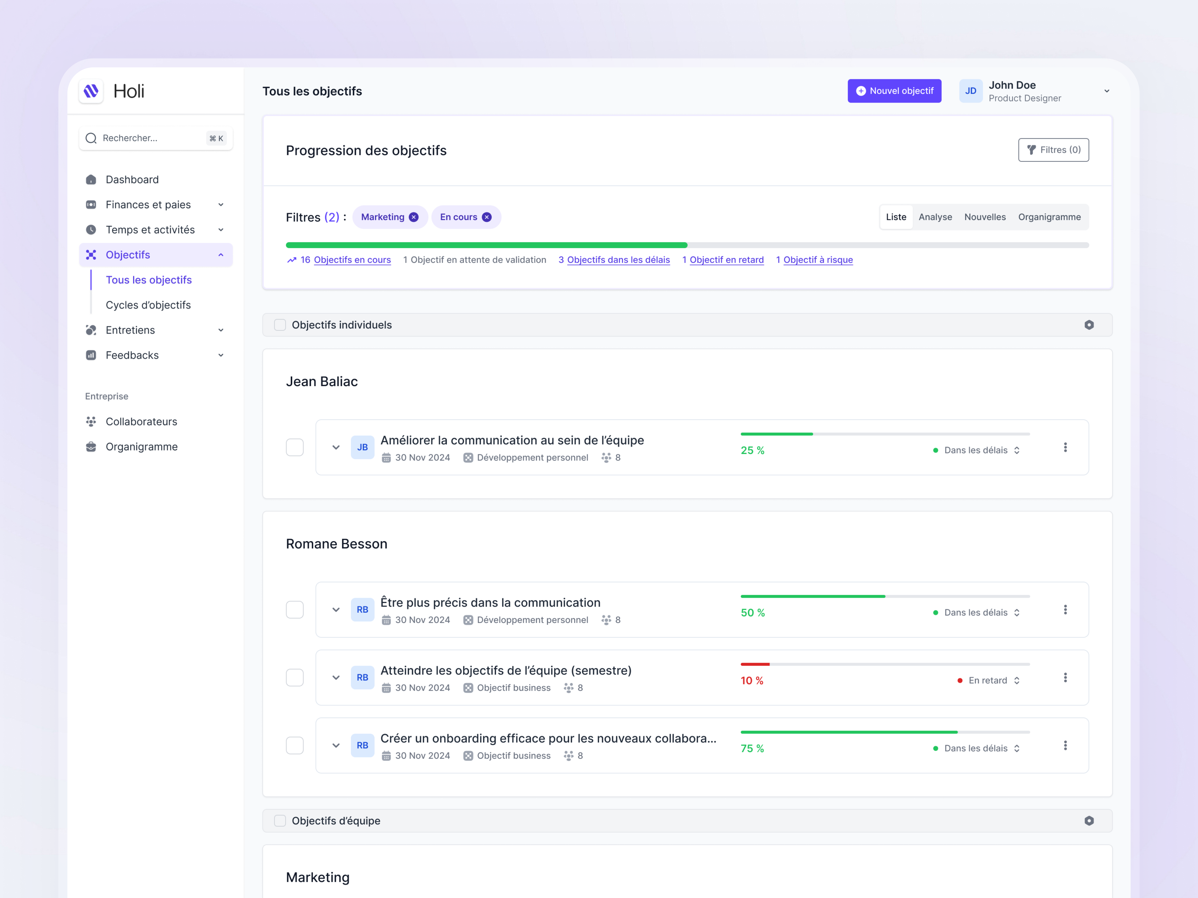Image resolution: width=1198 pixels, height=898 pixels.
Task: Change En retard status dropdown
Action: coord(989,681)
